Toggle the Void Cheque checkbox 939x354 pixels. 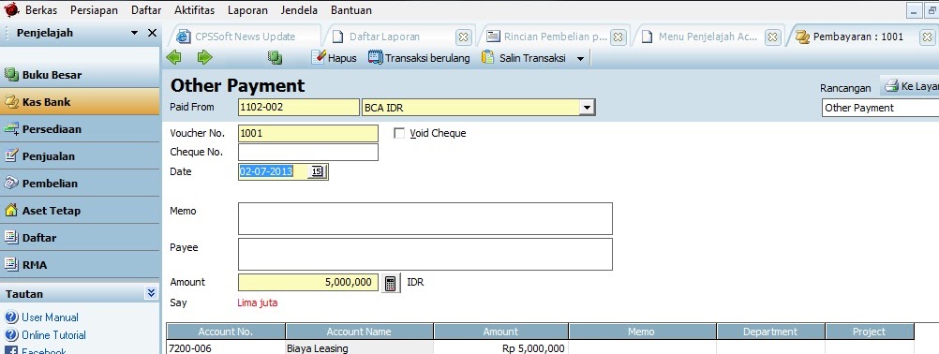click(x=399, y=133)
